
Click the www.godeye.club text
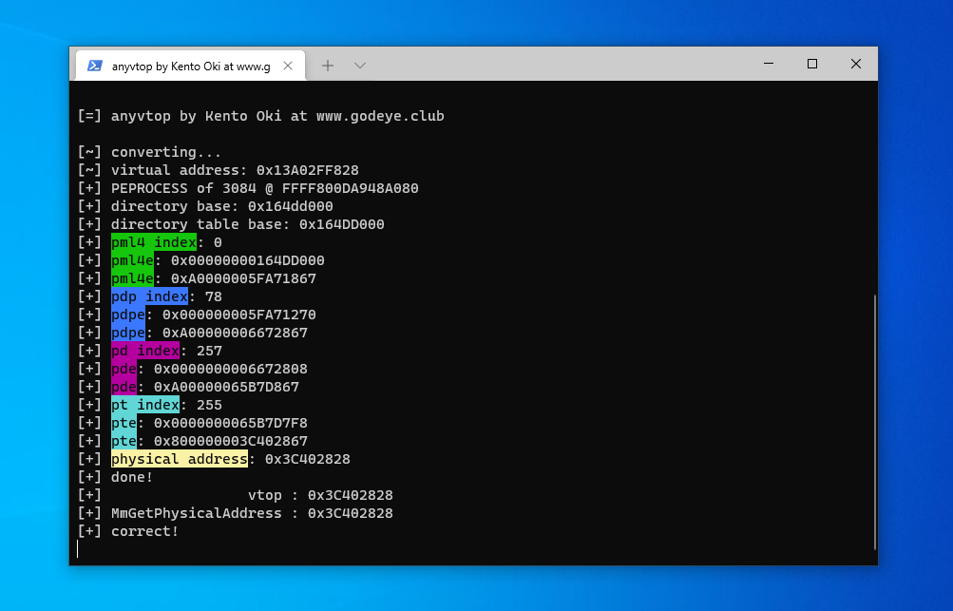(380, 116)
